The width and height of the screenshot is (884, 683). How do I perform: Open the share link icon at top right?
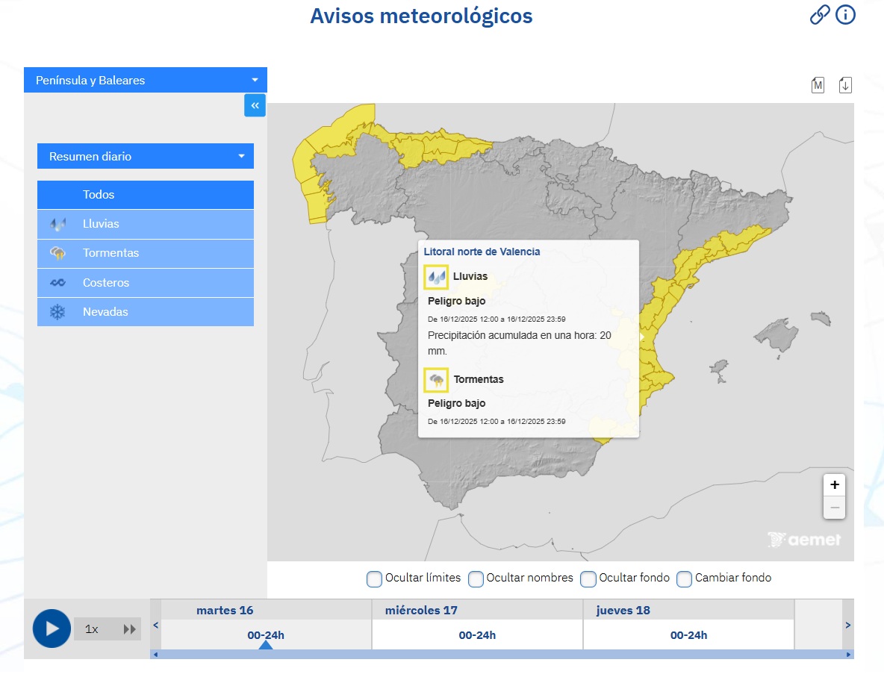click(x=821, y=14)
